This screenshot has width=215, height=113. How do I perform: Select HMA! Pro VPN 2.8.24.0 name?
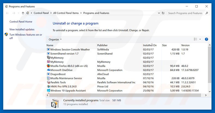63,86
